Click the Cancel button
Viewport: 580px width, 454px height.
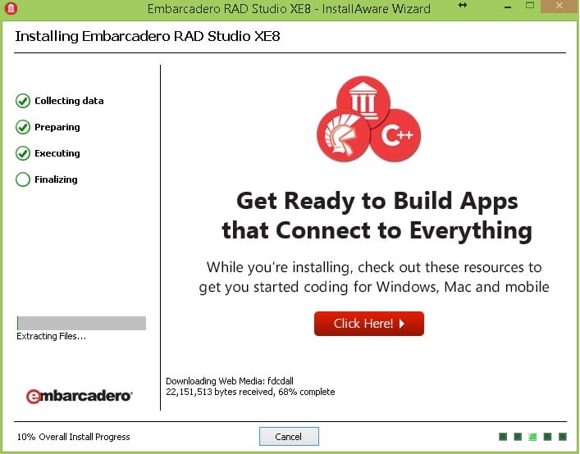[289, 437]
